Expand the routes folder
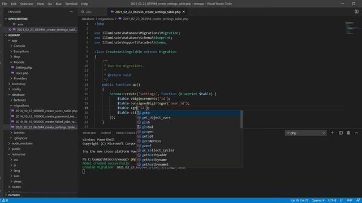Viewport: 362px width, 203px height. coord(16,187)
